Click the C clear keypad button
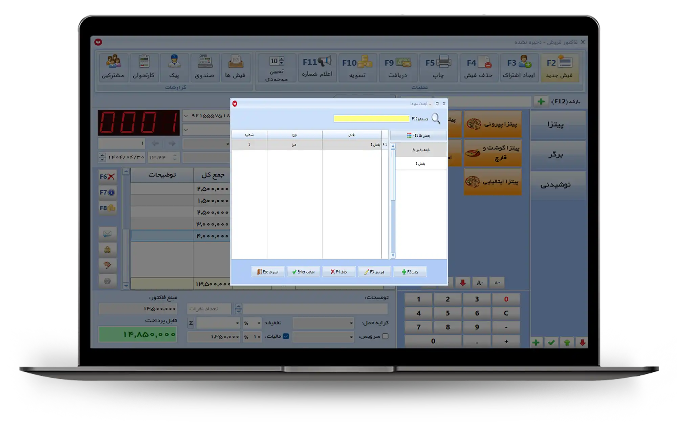Screen dimensions: 677x422 [x=506, y=313]
